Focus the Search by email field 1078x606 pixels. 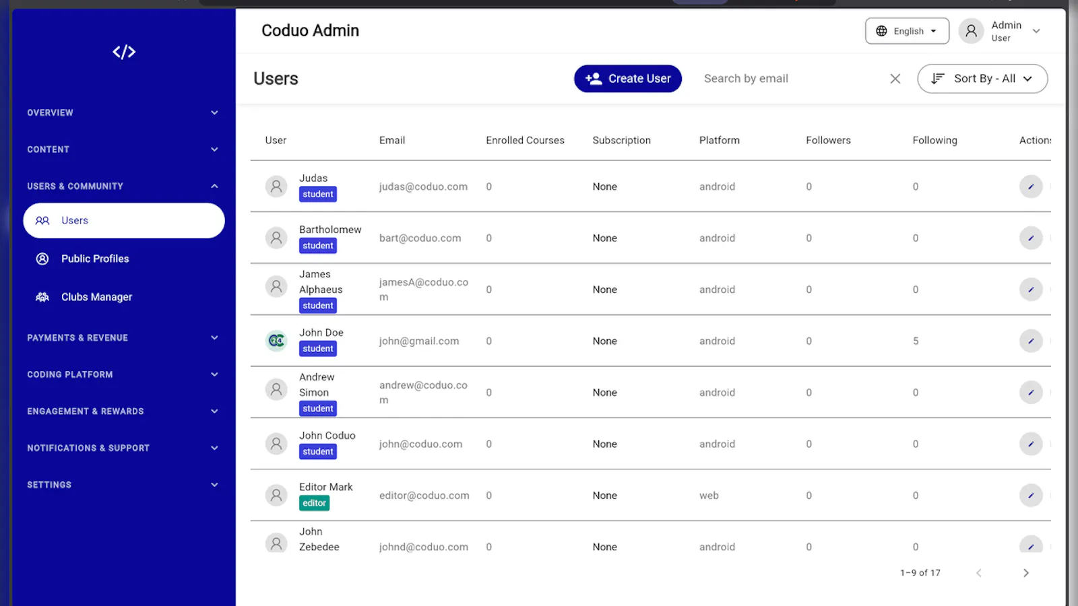coord(792,79)
